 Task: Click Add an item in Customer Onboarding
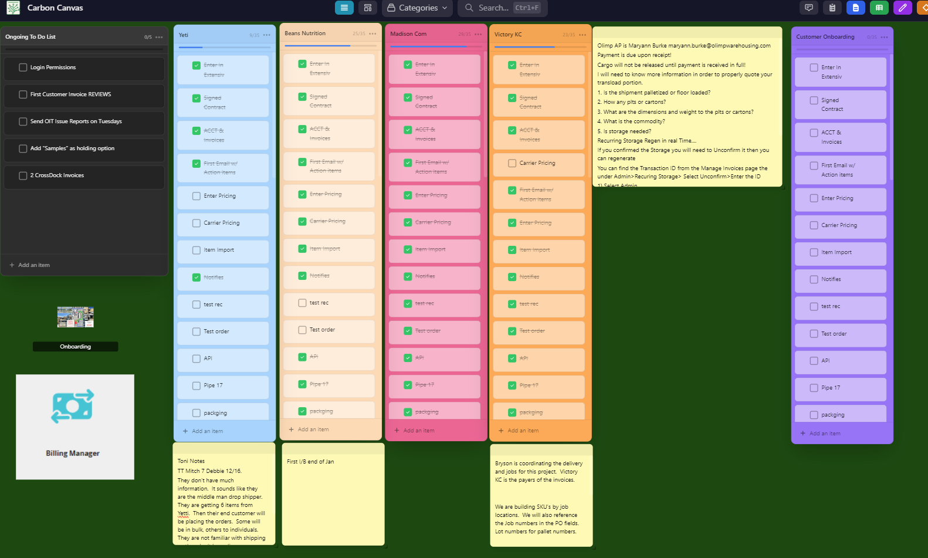click(x=820, y=434)
